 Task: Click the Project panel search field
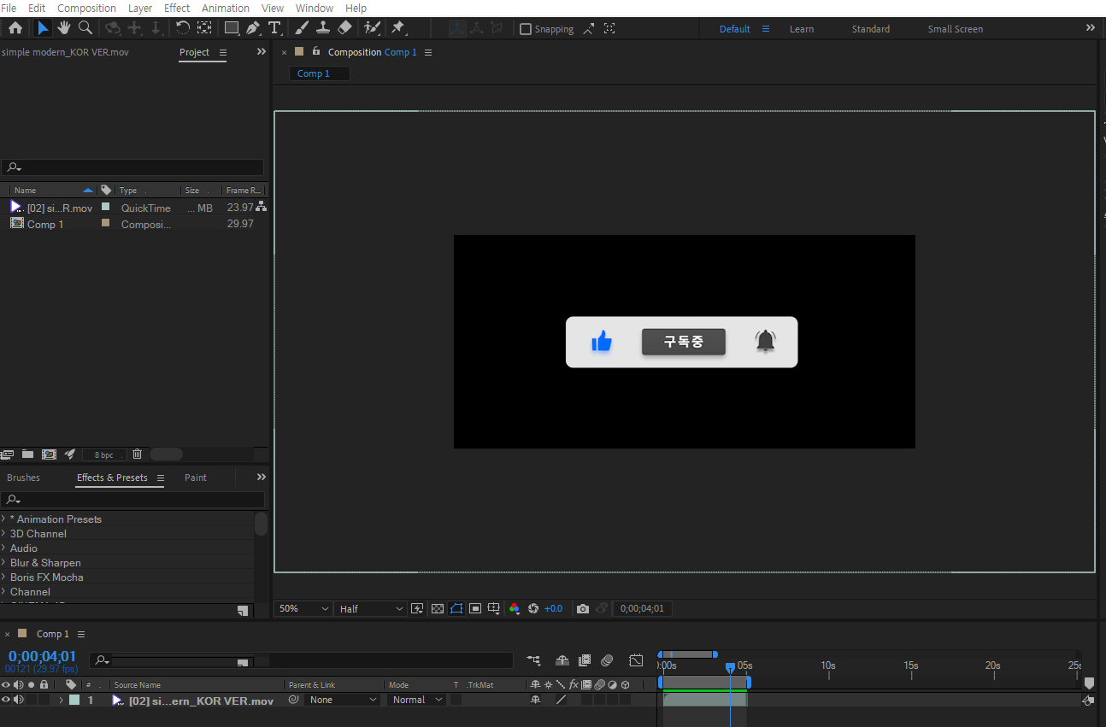click(x=132, y=167)
